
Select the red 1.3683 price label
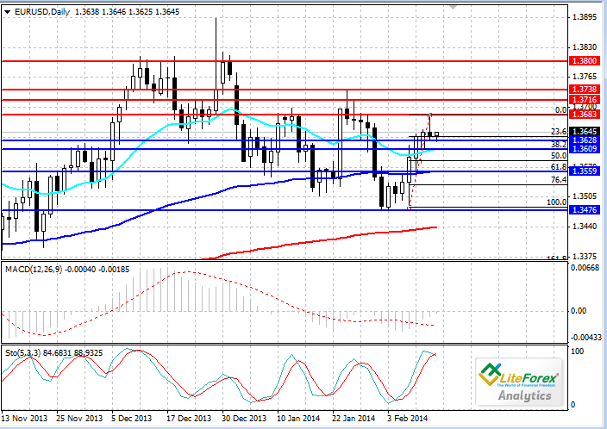585,115
